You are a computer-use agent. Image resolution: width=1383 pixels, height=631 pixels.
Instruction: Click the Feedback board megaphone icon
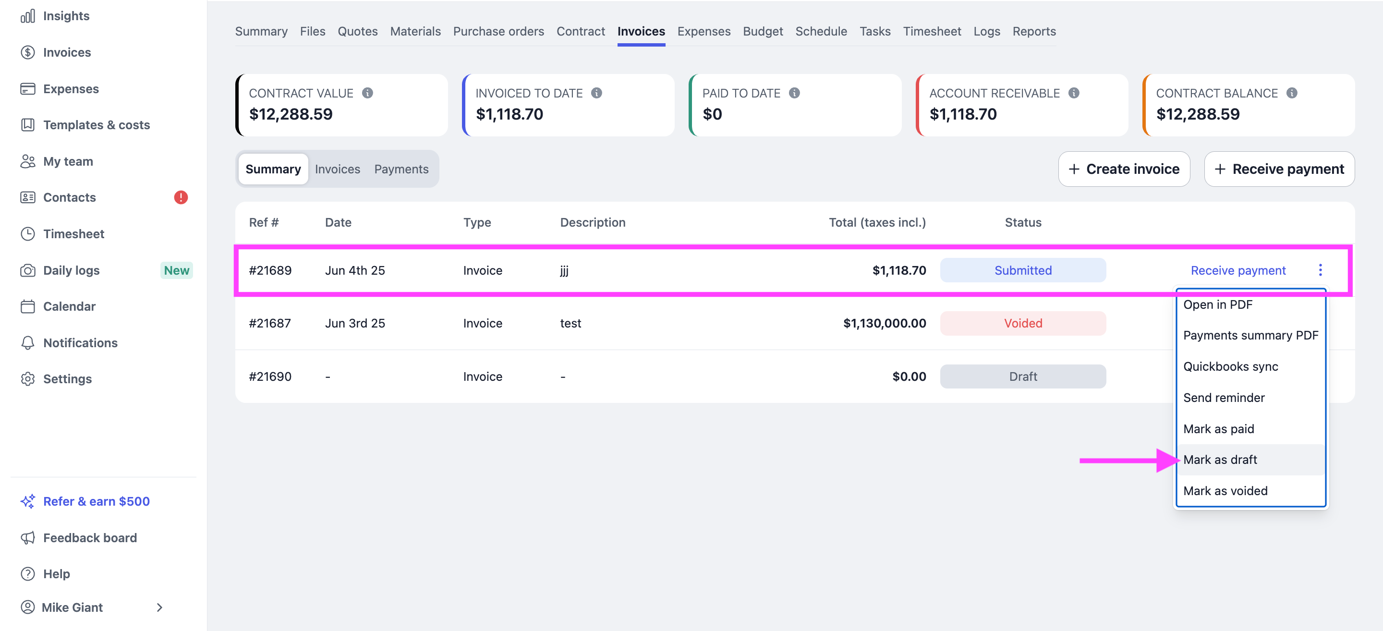tap(27, 537)
